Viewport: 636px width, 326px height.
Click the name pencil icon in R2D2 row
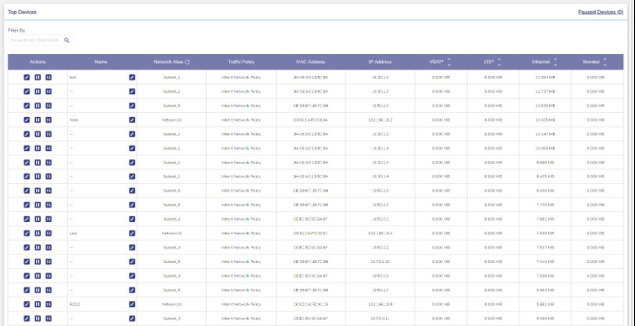pos(132,304)
